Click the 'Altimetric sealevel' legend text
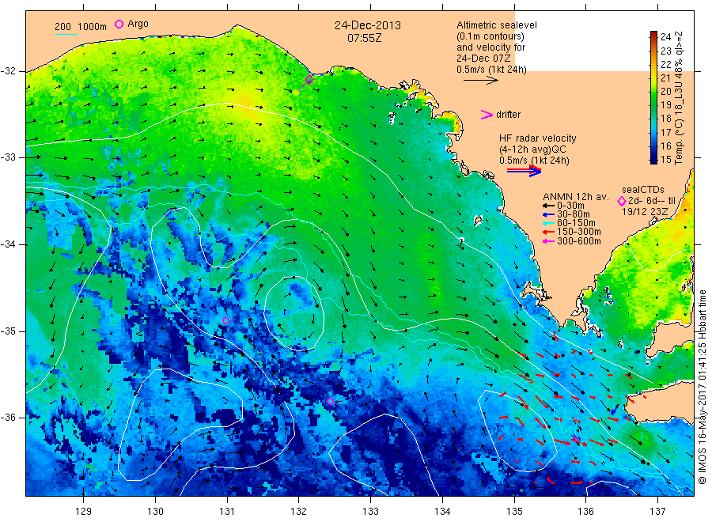The width and height of the screenshot is (712, 522). click(x=497, y=25)
